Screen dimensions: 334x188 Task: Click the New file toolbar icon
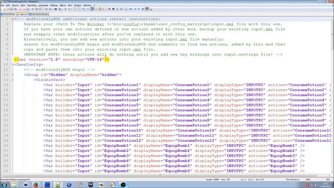(4, 9)
